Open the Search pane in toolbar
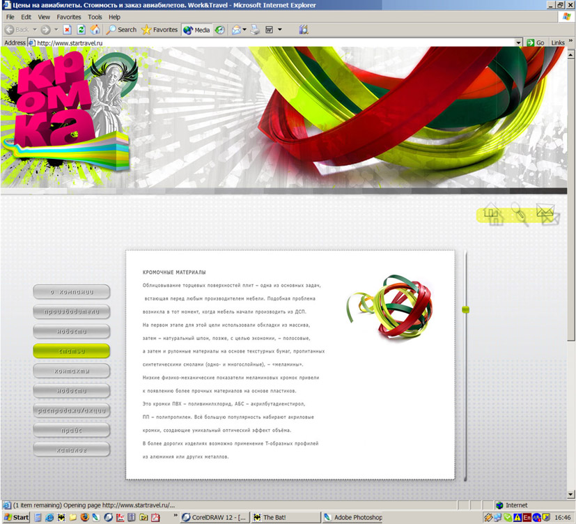The width and height of the screenshot is (576, 524). click(121, 30)
